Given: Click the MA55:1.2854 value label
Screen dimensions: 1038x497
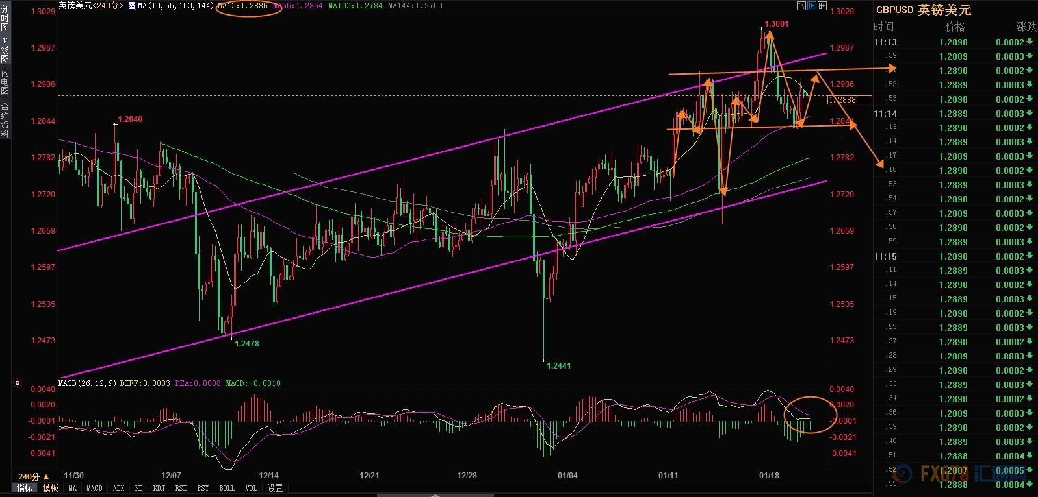Looking at the screenshot, I should 298,6.
